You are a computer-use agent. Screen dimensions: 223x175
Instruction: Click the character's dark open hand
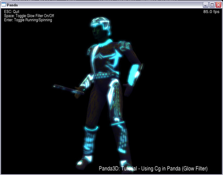coord(128,90)
